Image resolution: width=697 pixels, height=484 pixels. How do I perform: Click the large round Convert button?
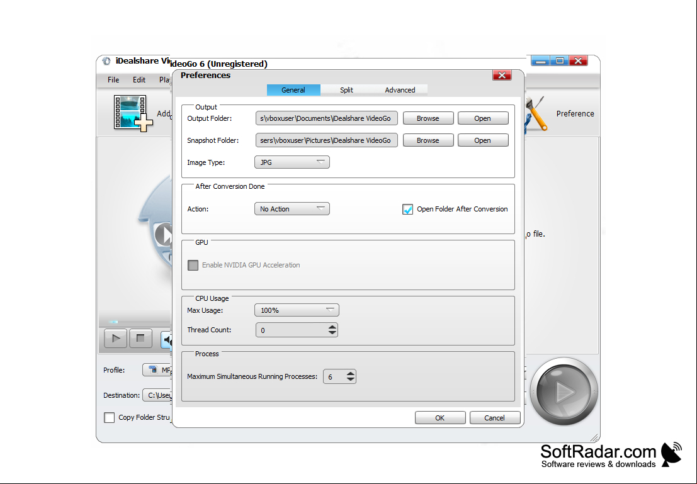[564, 391]
